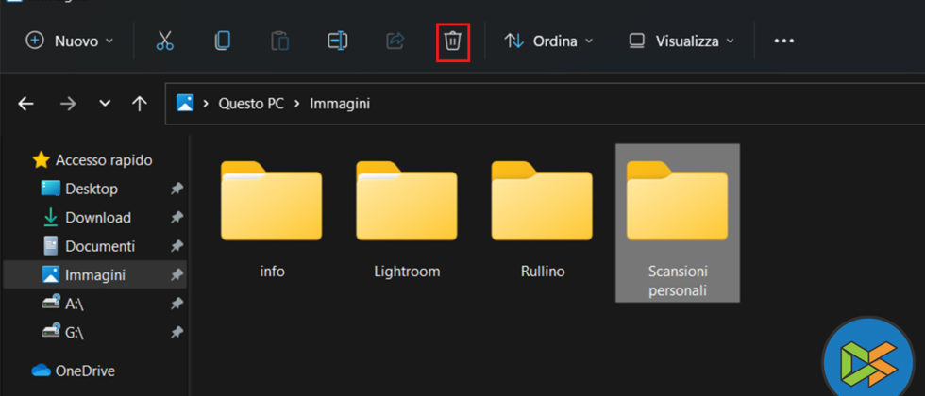Click the pin icon next to G:\
Screen dimensions: 925x396
pos(177,332)
